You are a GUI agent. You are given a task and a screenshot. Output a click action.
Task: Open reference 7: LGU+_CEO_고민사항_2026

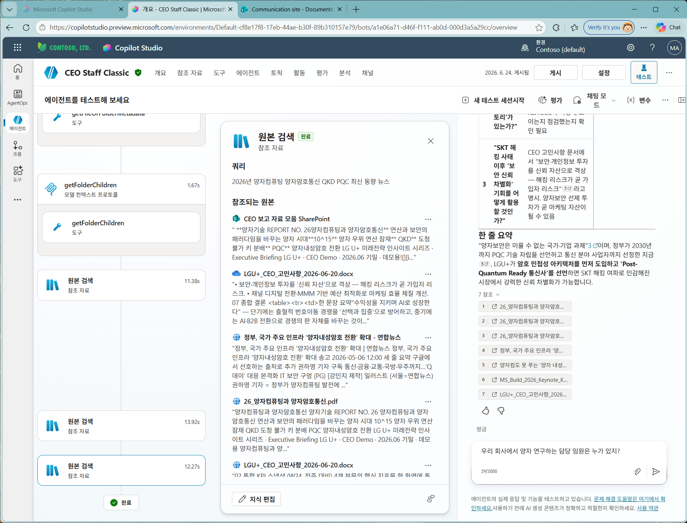pyautogui.click(x=525, y=394)
